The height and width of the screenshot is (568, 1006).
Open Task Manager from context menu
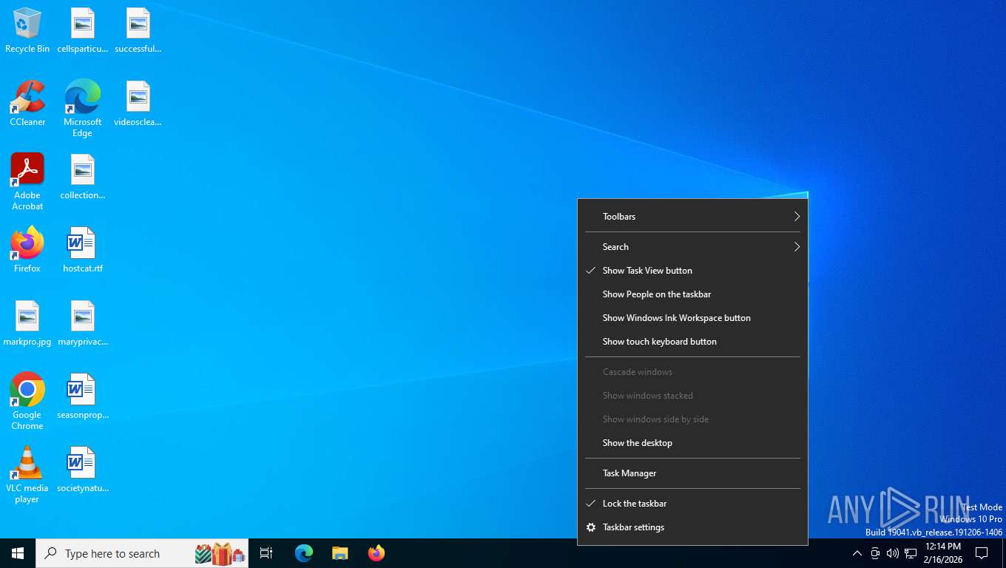tap(692, 473)
